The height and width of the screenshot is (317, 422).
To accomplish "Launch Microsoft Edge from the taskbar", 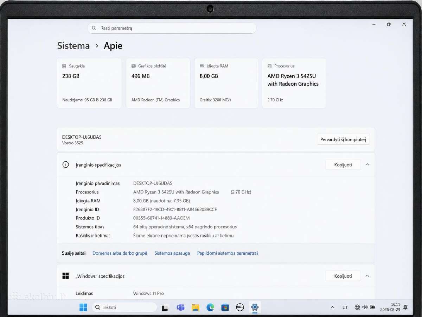I will click(x=210, y=307).
